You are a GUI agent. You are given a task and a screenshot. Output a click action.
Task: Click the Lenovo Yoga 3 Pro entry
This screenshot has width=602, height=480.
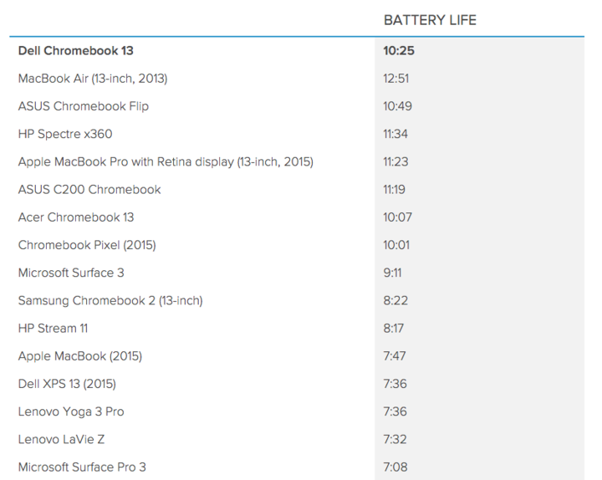[x=71, y=411]
